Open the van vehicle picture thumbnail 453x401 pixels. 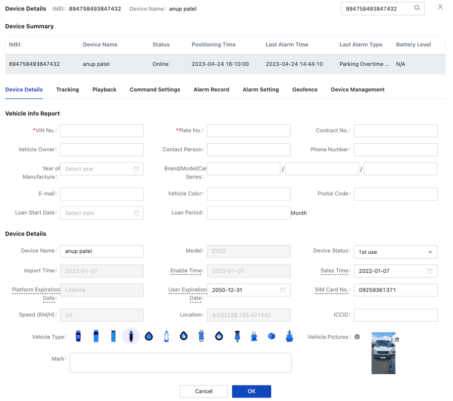coord(383,353)
